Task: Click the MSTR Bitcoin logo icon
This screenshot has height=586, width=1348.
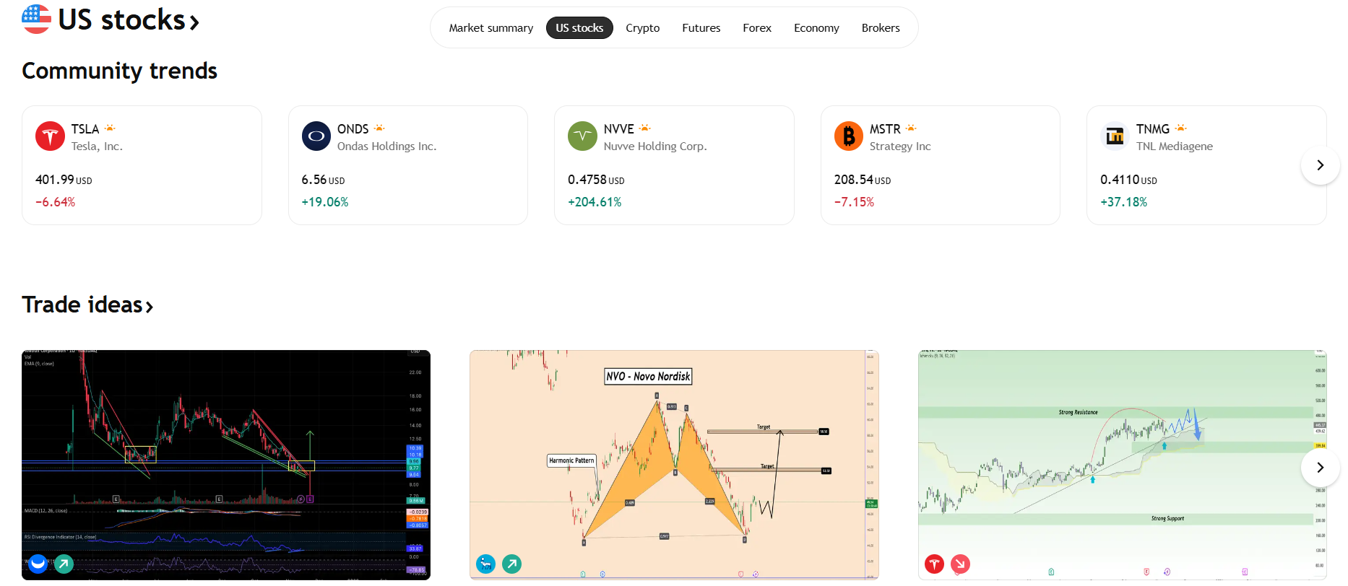Action: pos(848,136)
